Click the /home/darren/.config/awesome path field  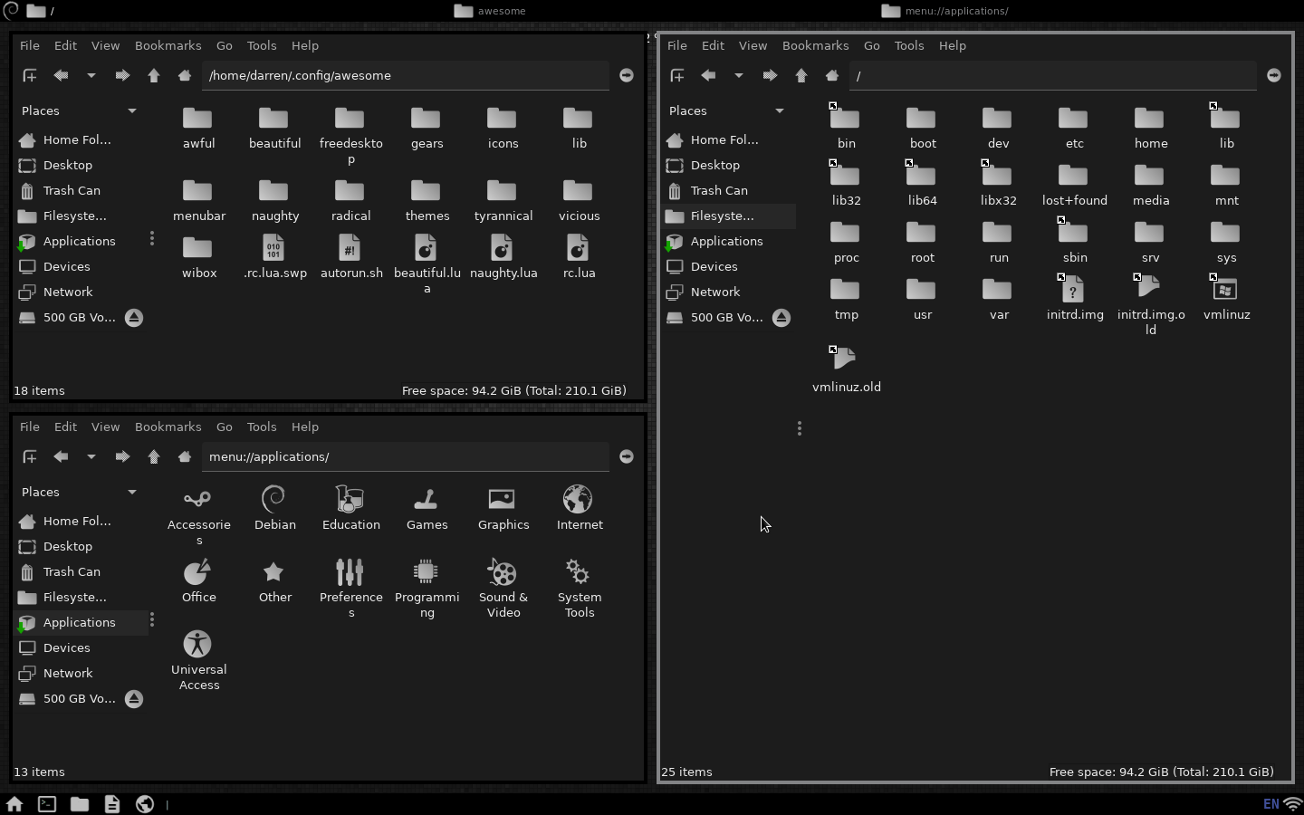(x=406, y=75)
